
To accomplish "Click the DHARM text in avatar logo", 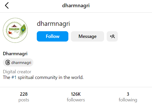I will click(x=14, y=29).
